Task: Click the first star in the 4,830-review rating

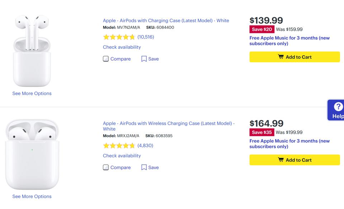Action: coord(106,145)
